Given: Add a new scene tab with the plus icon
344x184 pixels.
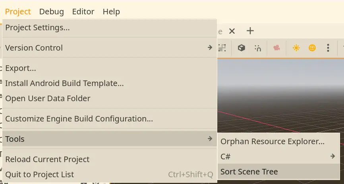Looking at the screenshot, I should (250, 31).
